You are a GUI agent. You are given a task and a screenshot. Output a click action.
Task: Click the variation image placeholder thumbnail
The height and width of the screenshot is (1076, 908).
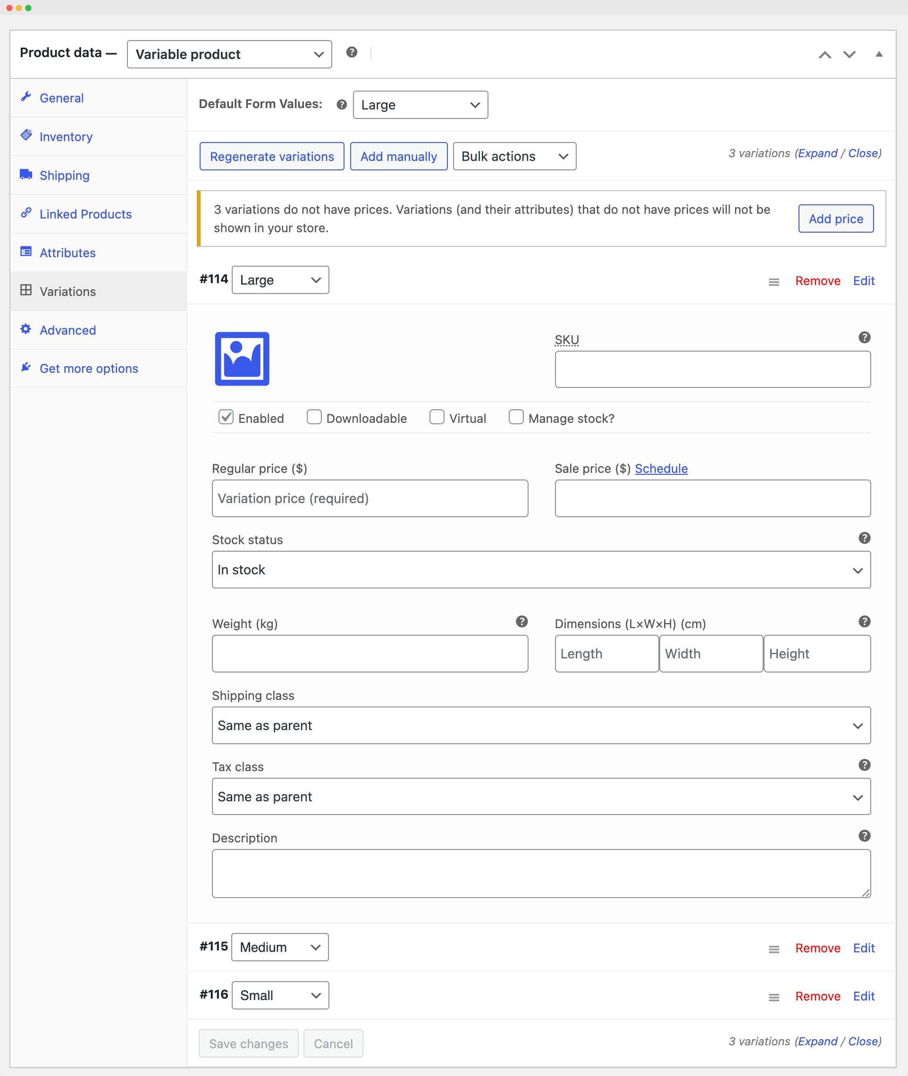coord(242,359)
